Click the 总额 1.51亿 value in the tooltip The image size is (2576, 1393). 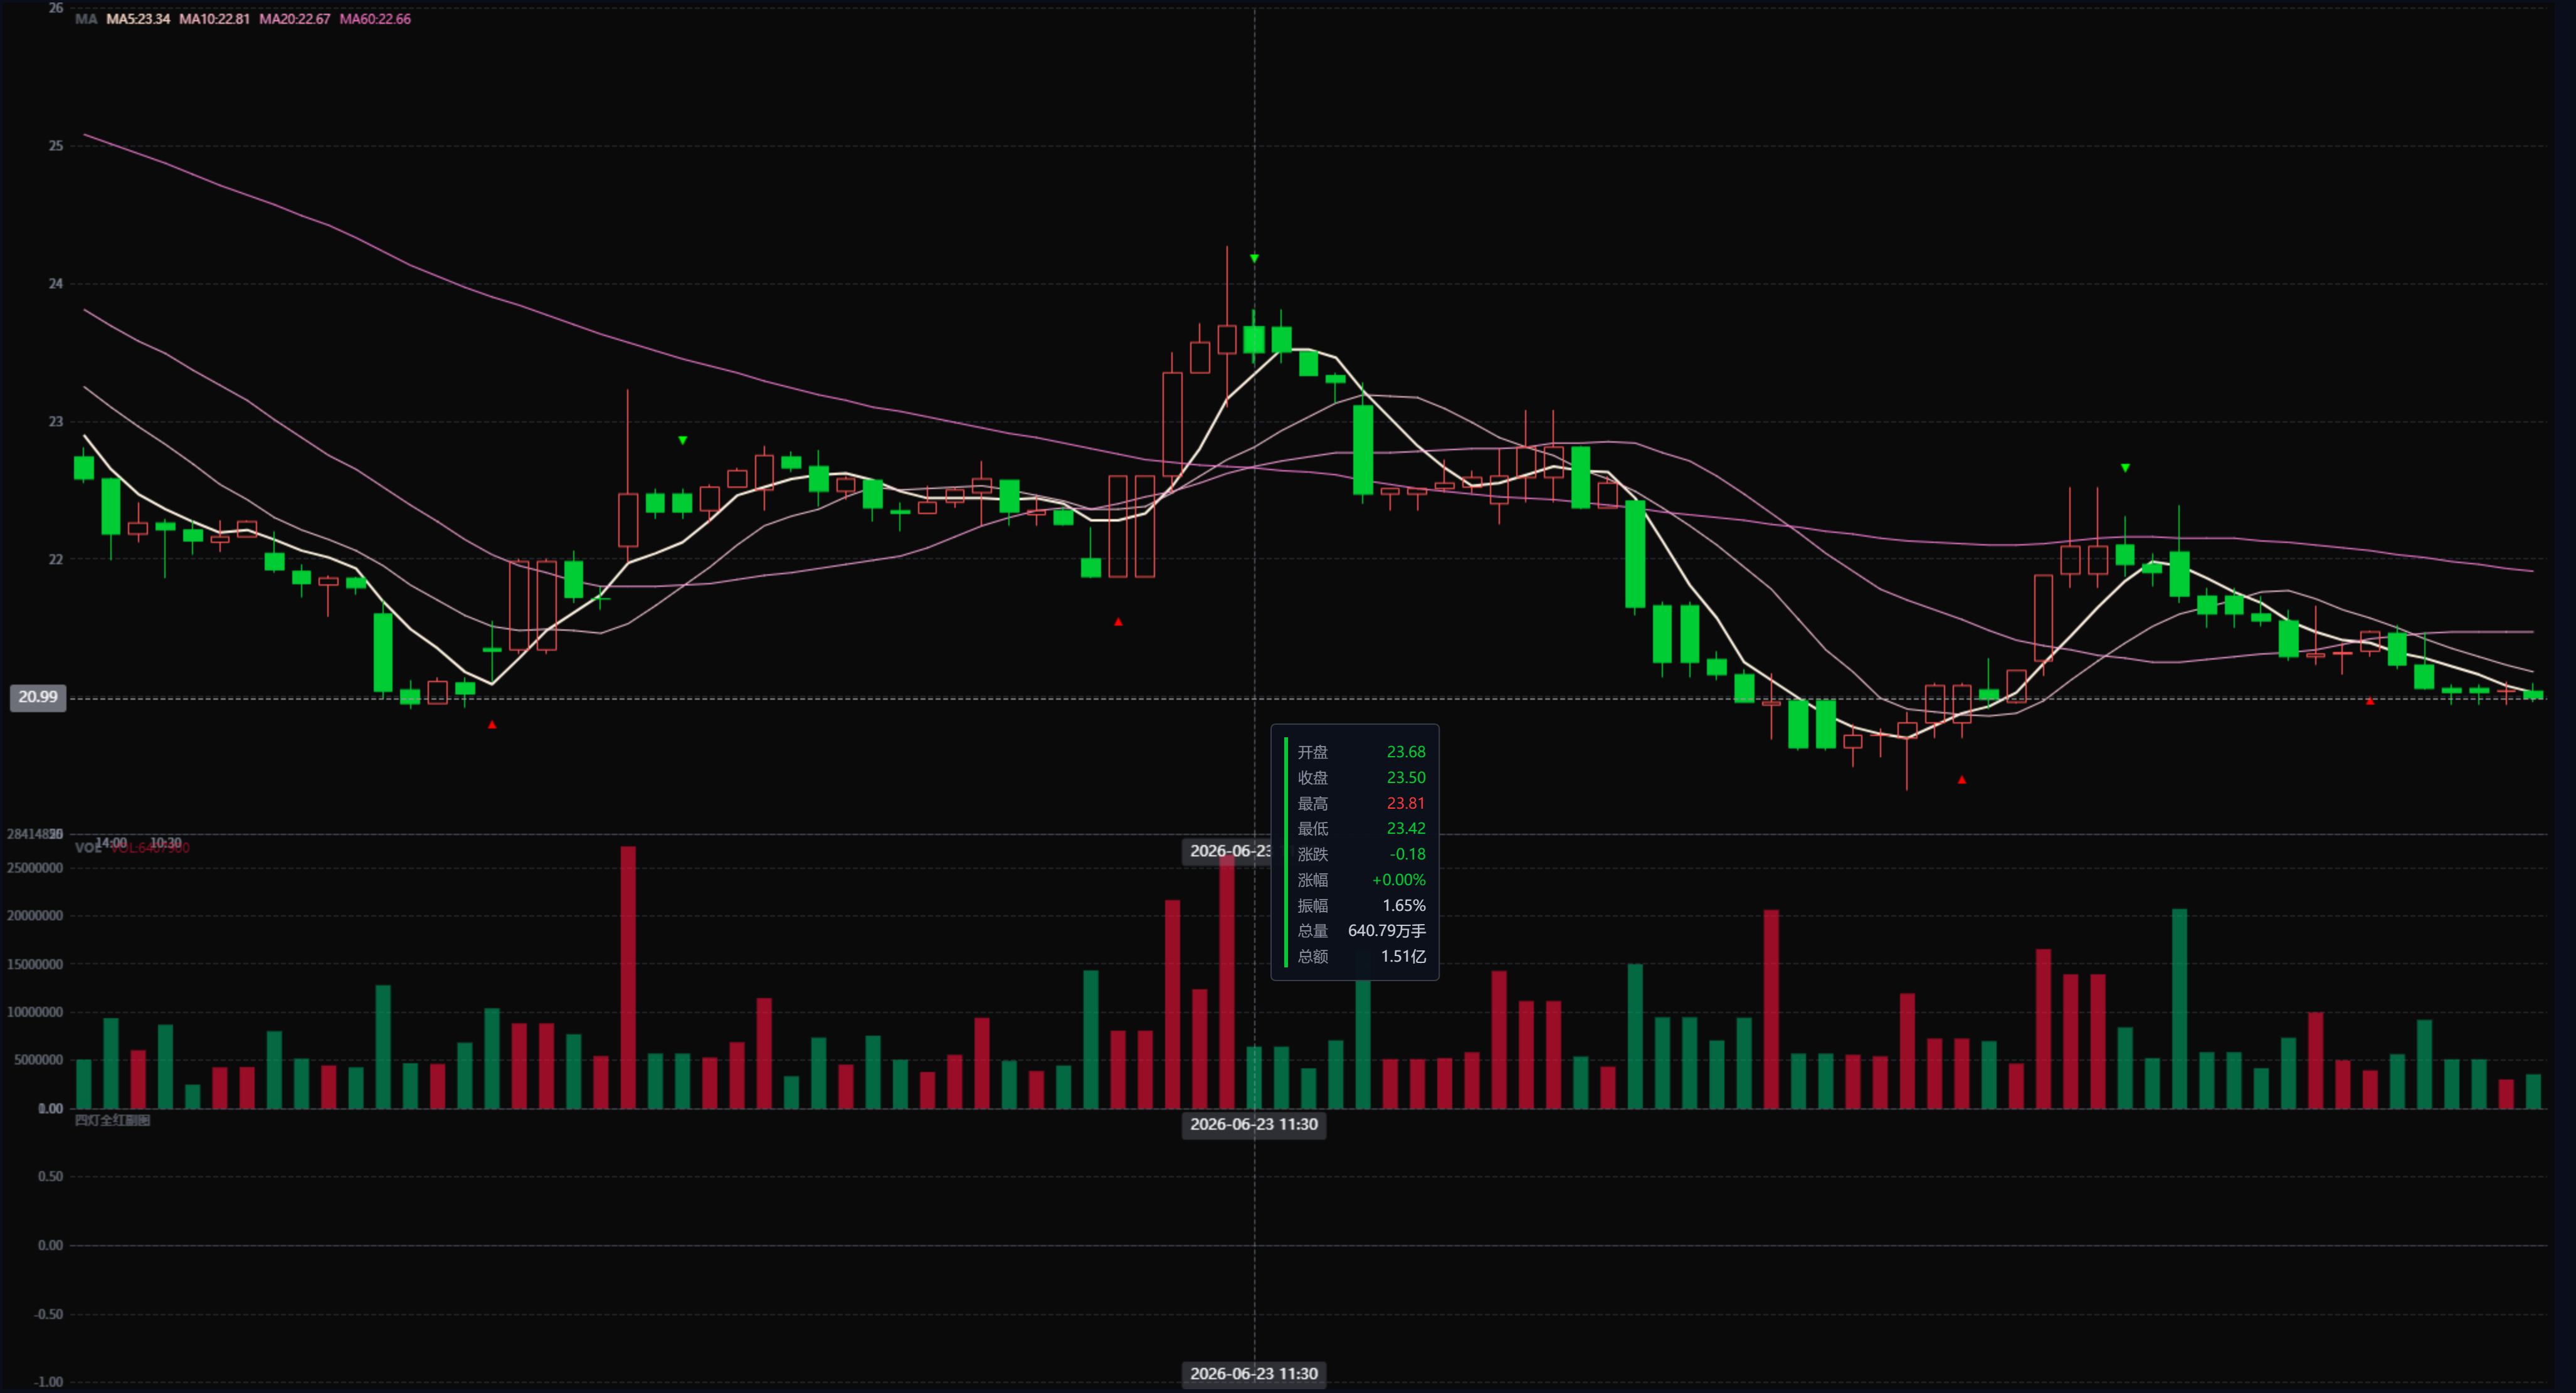pyautogui.click(x=1403, y=957)
